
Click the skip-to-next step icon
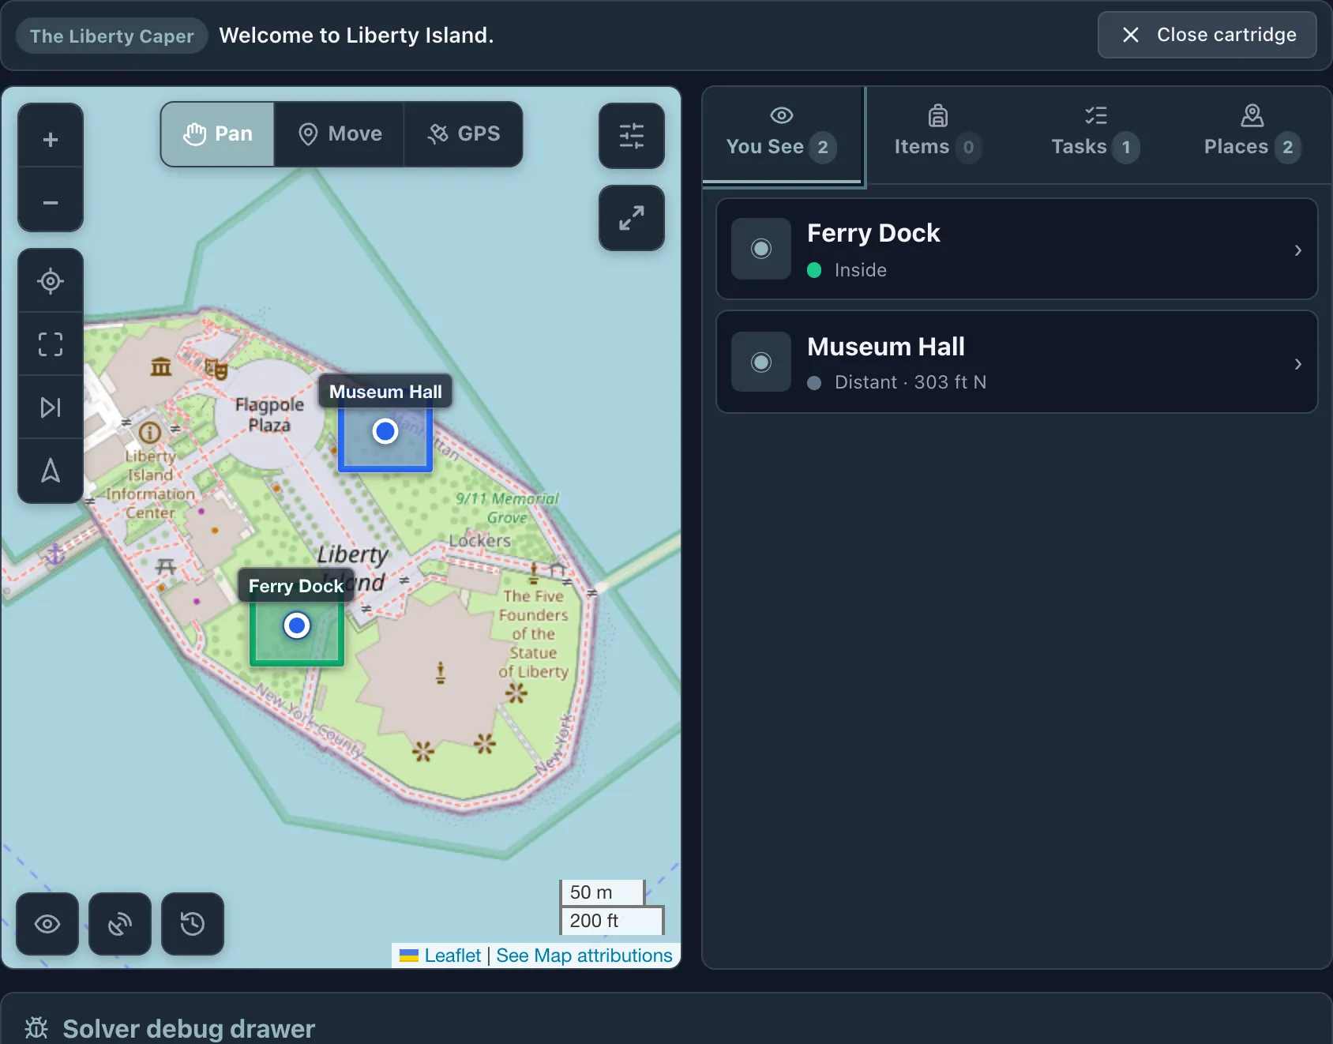pos(51,407)
